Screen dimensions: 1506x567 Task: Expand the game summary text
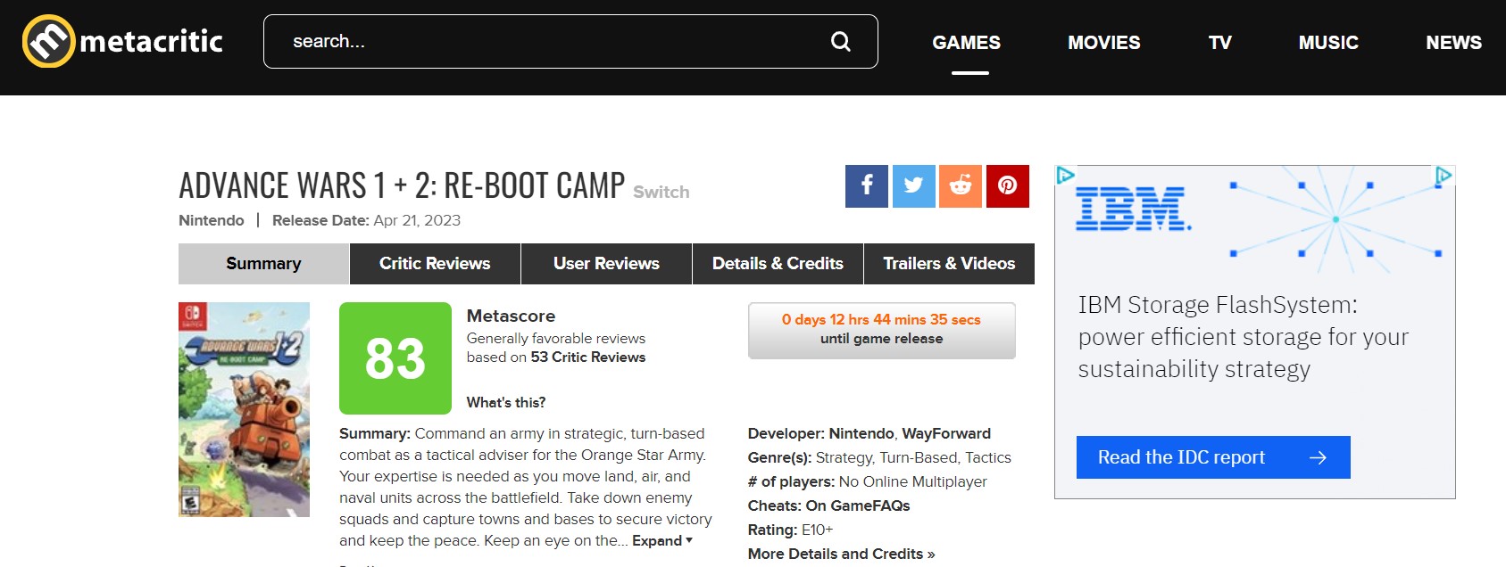tap(662, 541)
